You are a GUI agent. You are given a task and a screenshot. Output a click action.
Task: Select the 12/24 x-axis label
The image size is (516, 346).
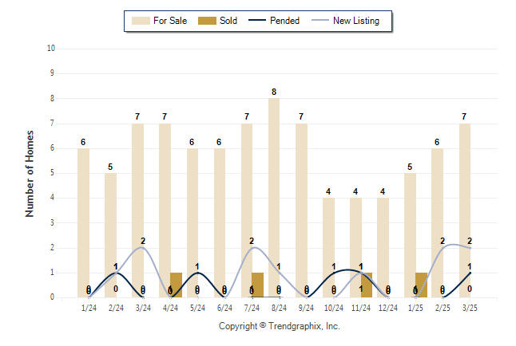[x=388, y=308]
